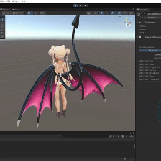Open the snap increment settings dropdown
The height and width of the screenshot is (161, 161).
click(42, 13)
